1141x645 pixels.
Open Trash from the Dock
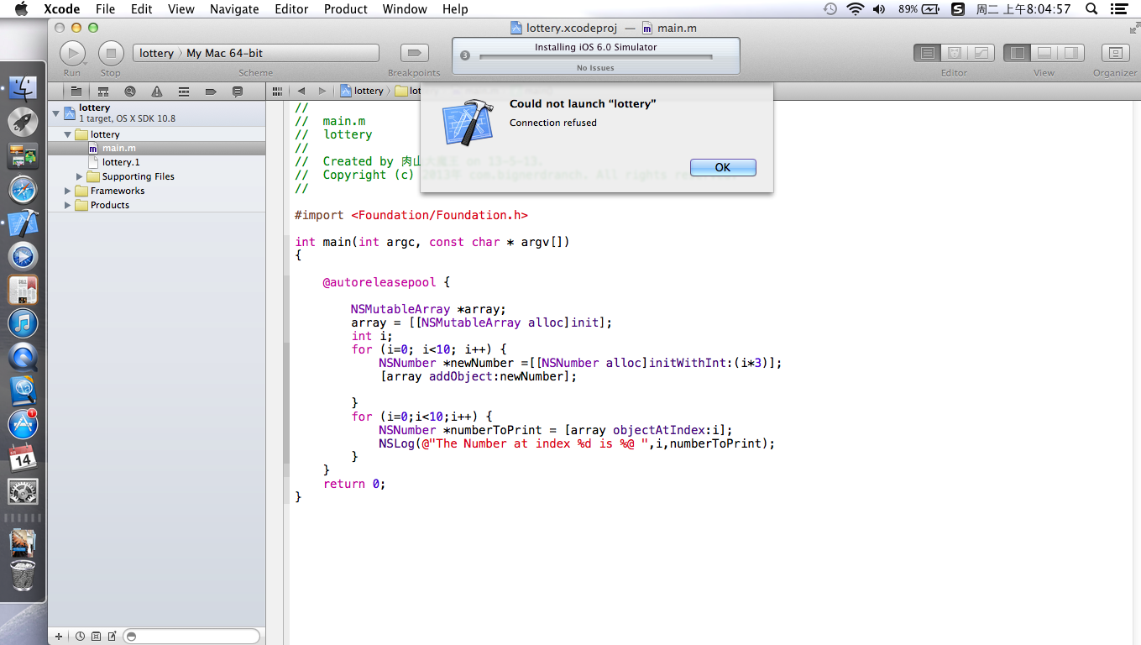pos(23,576)
